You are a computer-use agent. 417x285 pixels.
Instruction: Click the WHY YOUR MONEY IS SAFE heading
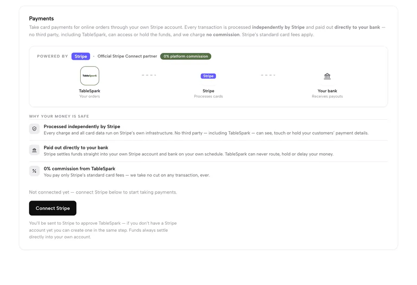(59, 117)
